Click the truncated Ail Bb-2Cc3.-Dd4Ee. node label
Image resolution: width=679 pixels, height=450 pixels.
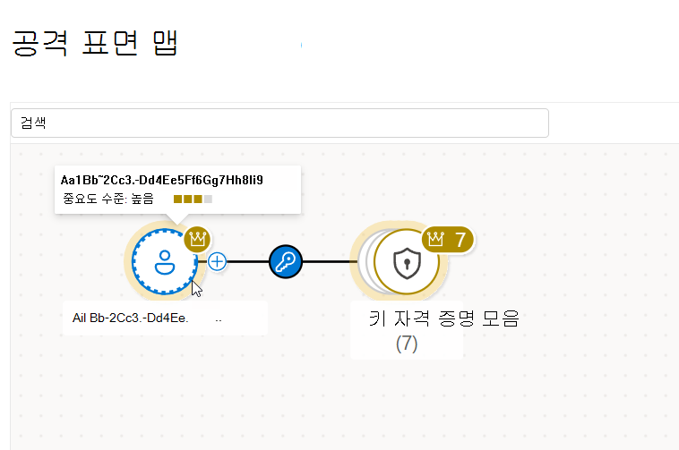coord(131,318)
